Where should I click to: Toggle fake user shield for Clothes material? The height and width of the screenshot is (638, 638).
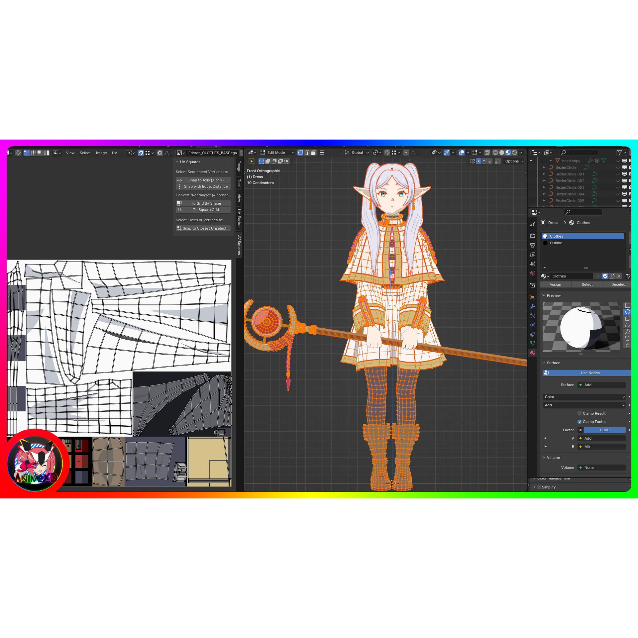click(605, 276)
